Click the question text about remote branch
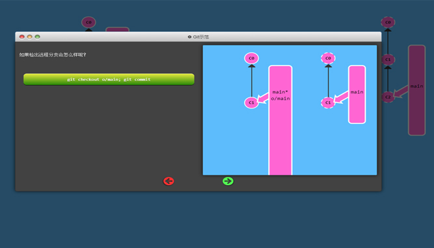This screenshot has width=434, height=248. [x=53, y=55]
